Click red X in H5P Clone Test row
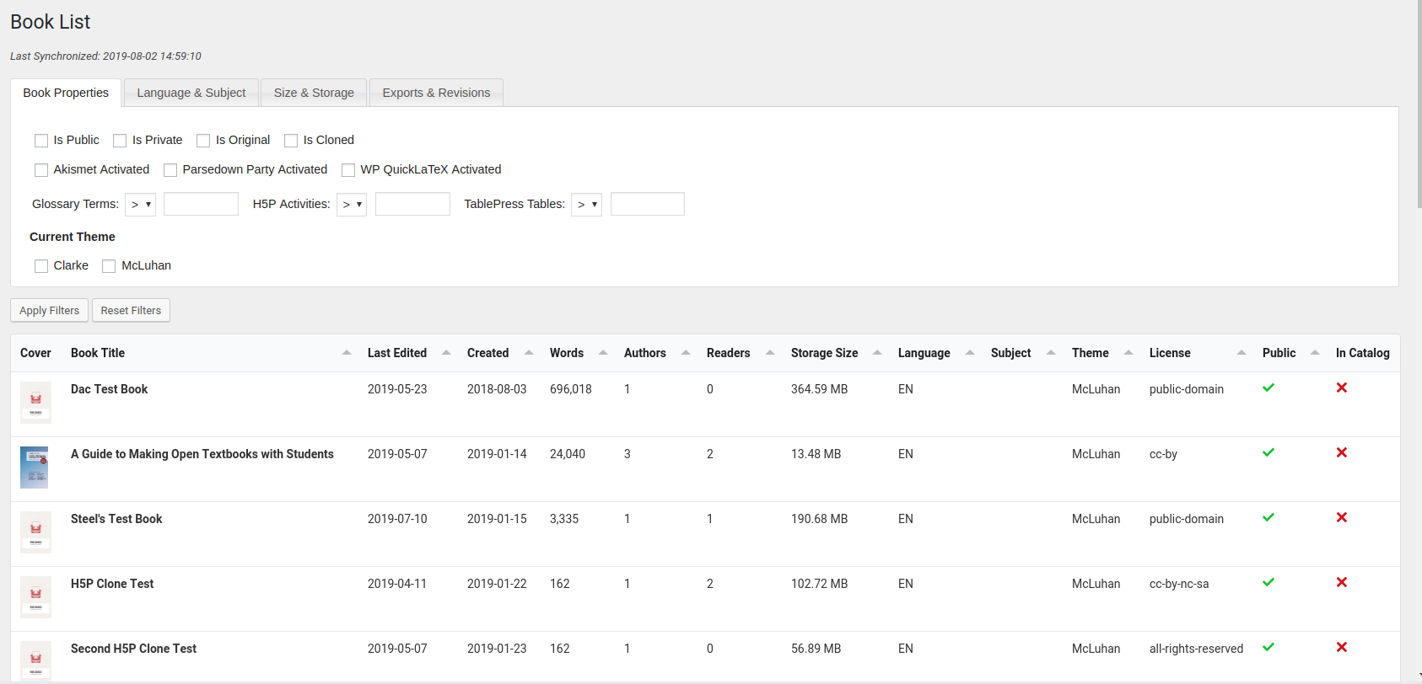The width and height of the screenshot is (1422, 684). (1341, 583)
